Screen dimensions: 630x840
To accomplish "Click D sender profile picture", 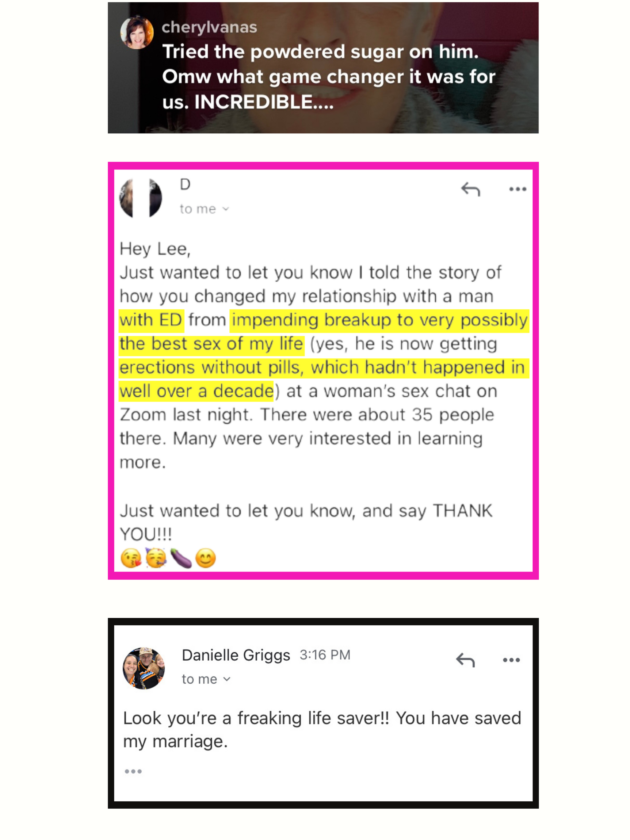I will coord(141,198).
